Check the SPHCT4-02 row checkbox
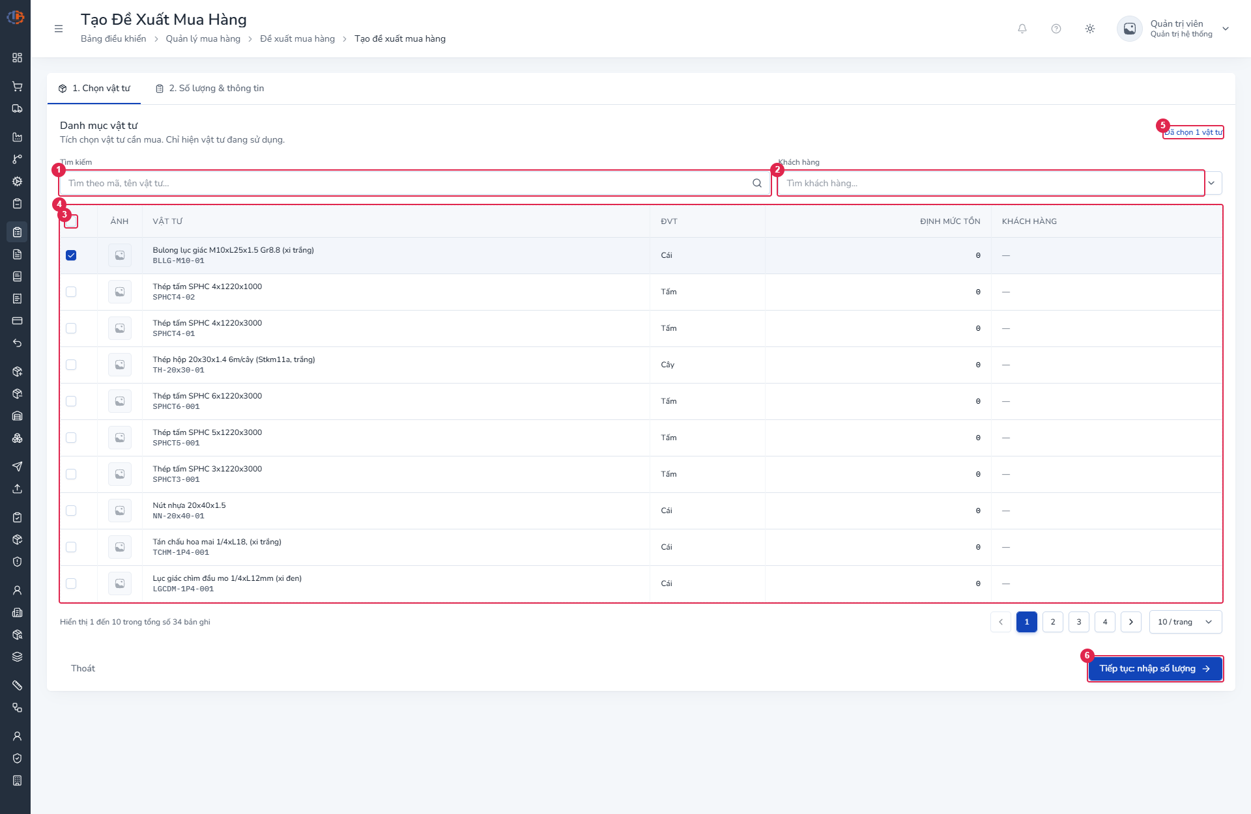1251x814 pixels. (x=71, y=292)
